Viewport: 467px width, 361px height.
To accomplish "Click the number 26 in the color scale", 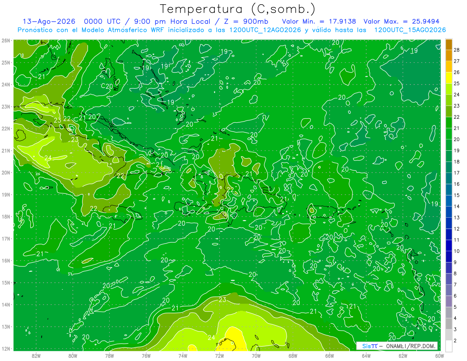I will point(456,72).
